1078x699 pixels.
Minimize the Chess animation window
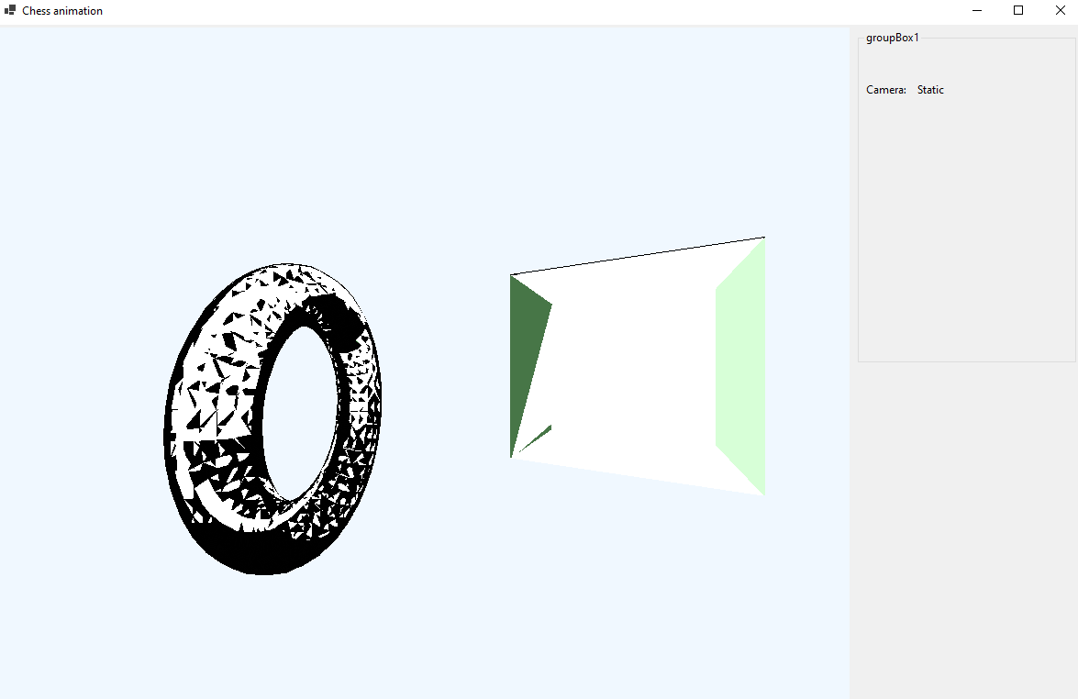click(977, 10)
